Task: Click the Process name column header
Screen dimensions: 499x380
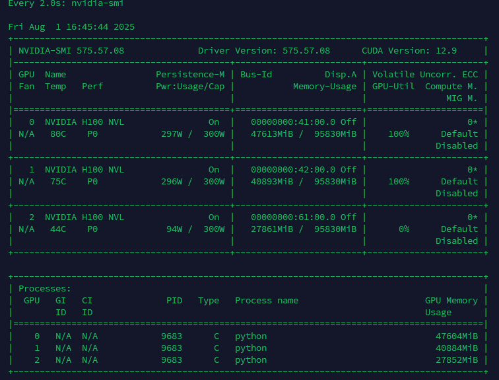Action: [267, 301]
